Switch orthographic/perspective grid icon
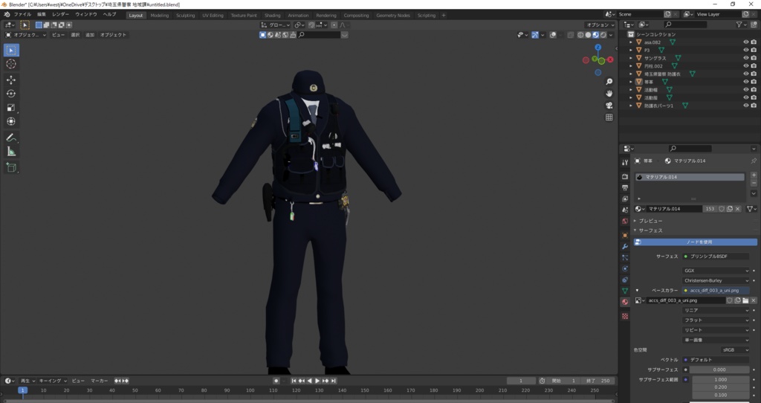 [609, 117]
